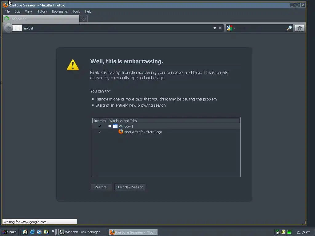Click the Outlook Express quick launch icon
The height and width of the screenshot is (236, 315).
tap(39, 232)
